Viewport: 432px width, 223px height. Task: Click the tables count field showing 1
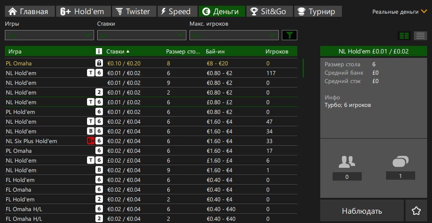tap(400, 176)
